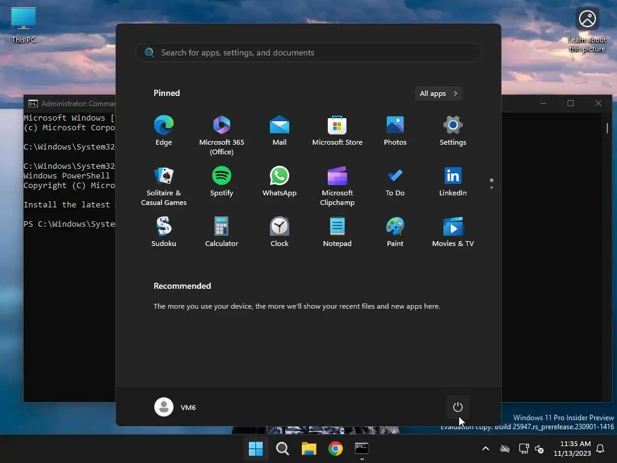Image resolution: width=617 pixels, height=463 pixels.
Task: Click Learn about this picture icon
Action: pyautogui.click(x=587, y=30)
